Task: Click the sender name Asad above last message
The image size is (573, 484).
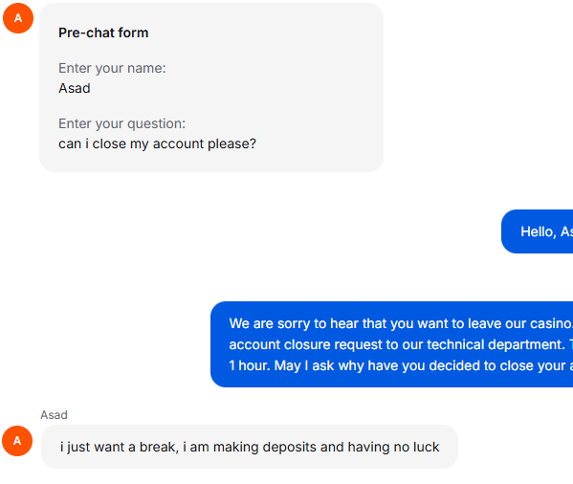Action: point(54,415)
